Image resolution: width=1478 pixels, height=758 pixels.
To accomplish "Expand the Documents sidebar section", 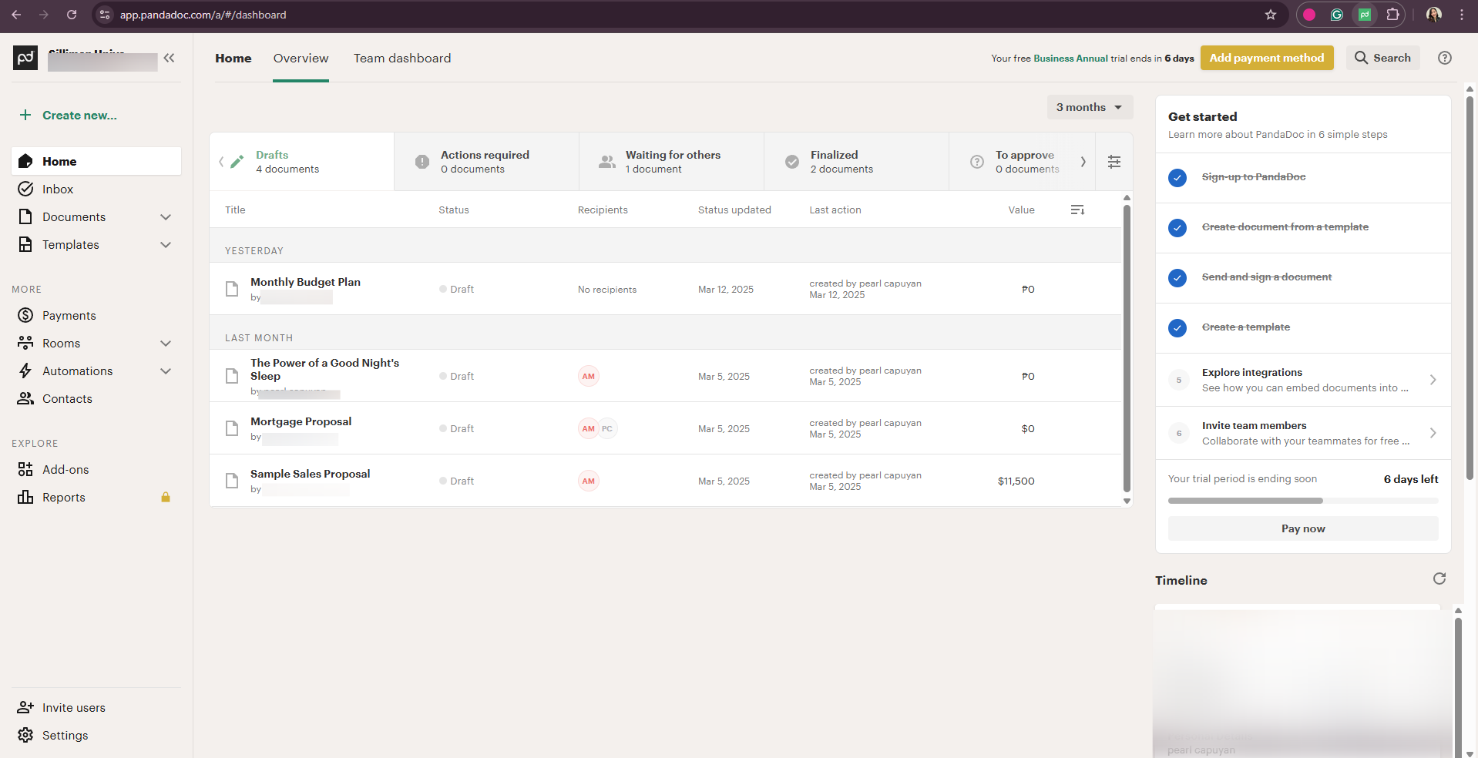I will click(x=165, y=217).
